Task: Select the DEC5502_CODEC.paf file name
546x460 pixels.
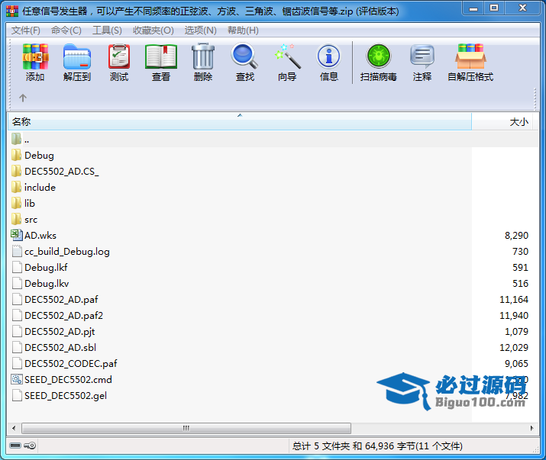Action: click(x=71, y=363)
